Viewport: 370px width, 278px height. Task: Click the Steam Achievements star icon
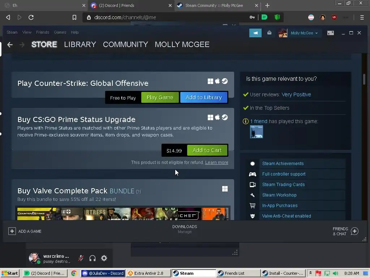(253, 164)
